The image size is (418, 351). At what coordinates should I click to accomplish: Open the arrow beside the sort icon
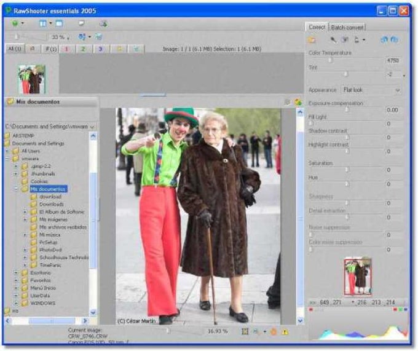(x=90, y=37)
